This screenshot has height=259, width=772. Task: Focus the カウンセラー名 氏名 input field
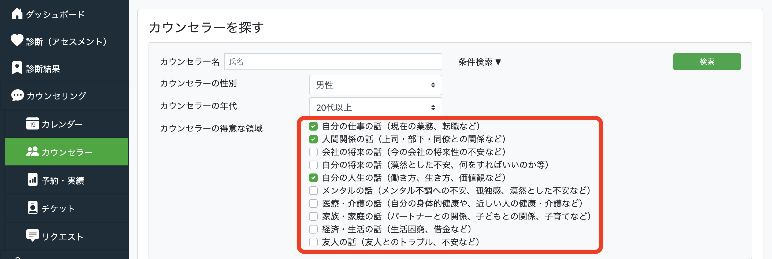333,61
